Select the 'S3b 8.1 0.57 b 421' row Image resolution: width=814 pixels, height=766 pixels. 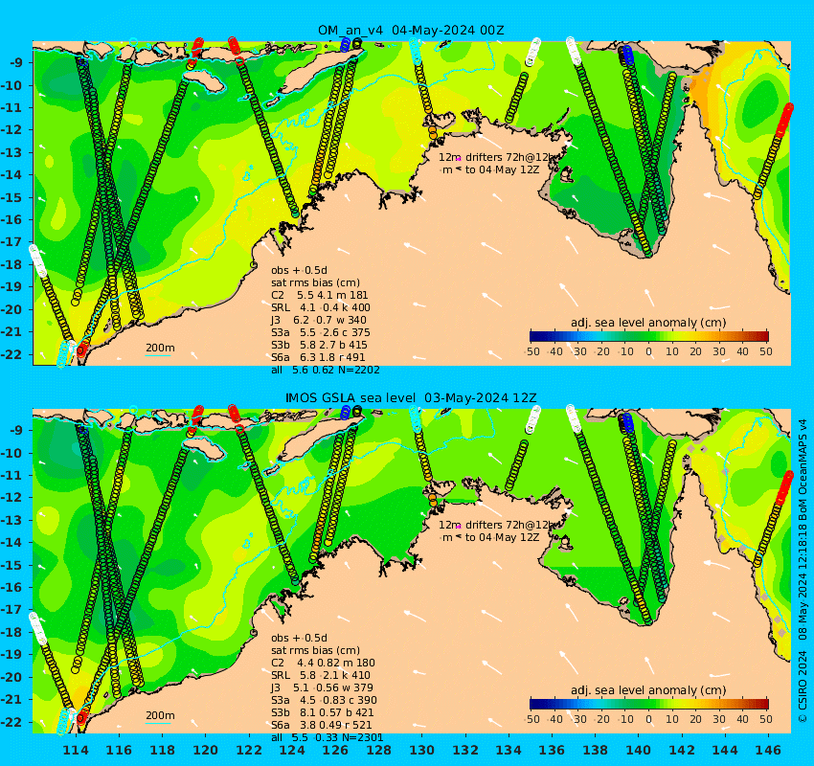click(x=323, y=712)
